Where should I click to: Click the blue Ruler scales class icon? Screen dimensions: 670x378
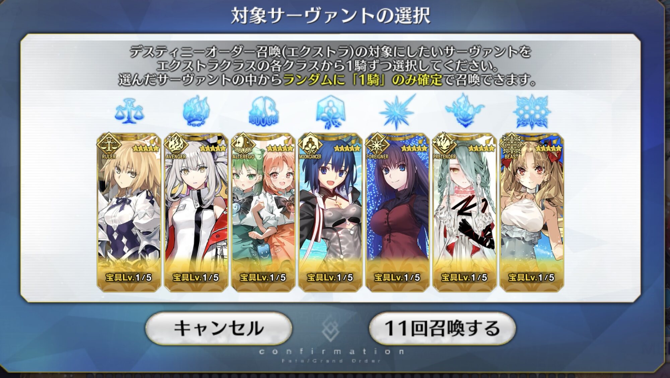pyautogui.click(x=129, y=111)
